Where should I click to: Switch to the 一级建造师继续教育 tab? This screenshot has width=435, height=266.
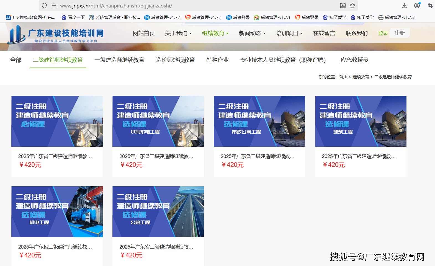[119, 60]
